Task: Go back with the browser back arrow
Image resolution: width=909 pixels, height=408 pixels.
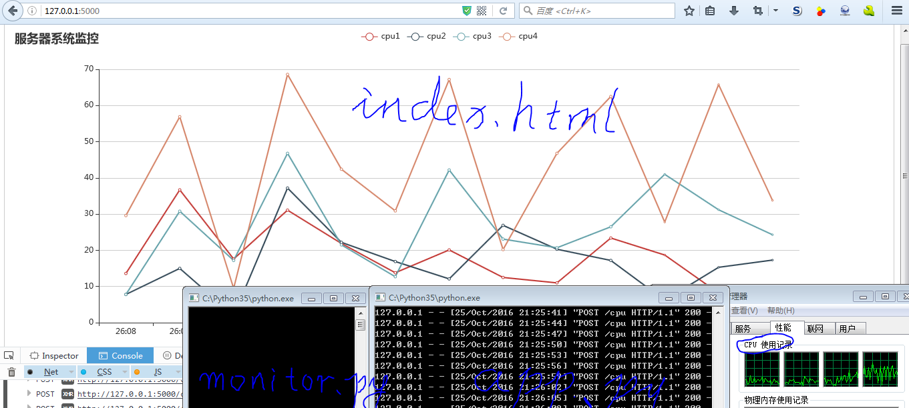Action: [13, 11]
